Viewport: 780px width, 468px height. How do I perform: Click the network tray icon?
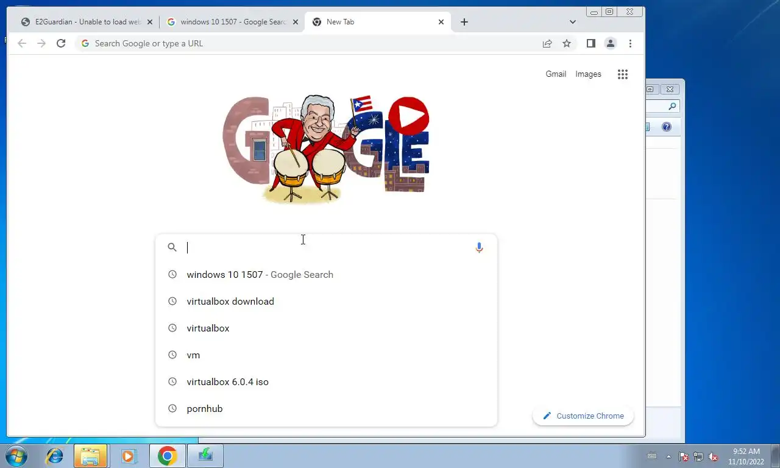(x=698, y=456)
